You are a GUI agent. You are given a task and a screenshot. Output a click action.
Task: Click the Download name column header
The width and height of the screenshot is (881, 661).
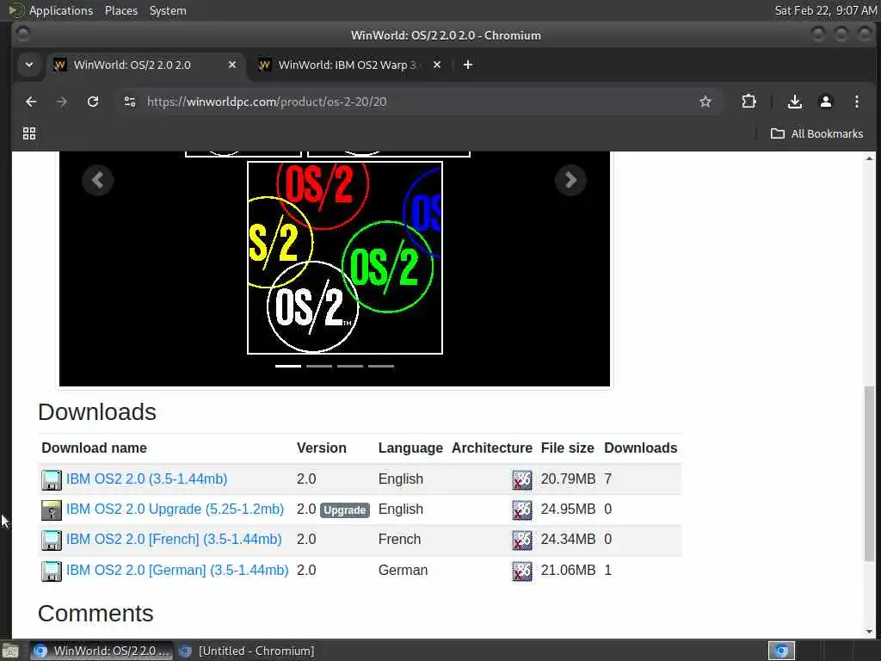pyautogui.click(x=94, y=448)
